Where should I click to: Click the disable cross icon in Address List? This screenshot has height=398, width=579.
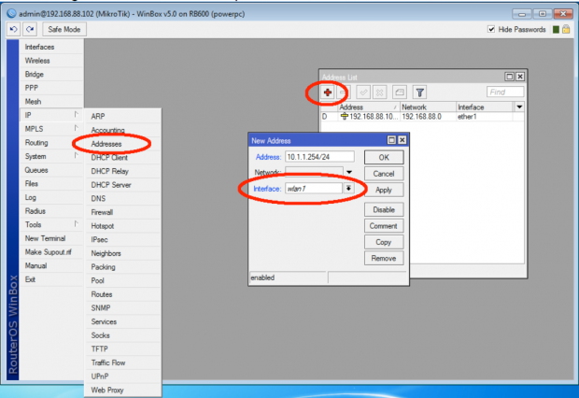coord(379,92)
